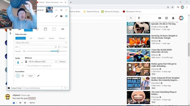Viewport: 190px width, 106px height.
Task: Open the YouTube account avatar menu
Action: [181, 18]
